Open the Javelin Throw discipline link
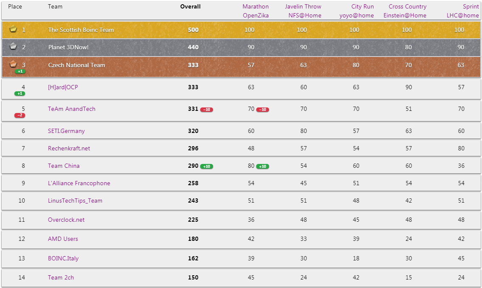The image size is (482, 288). coord(303,6)
